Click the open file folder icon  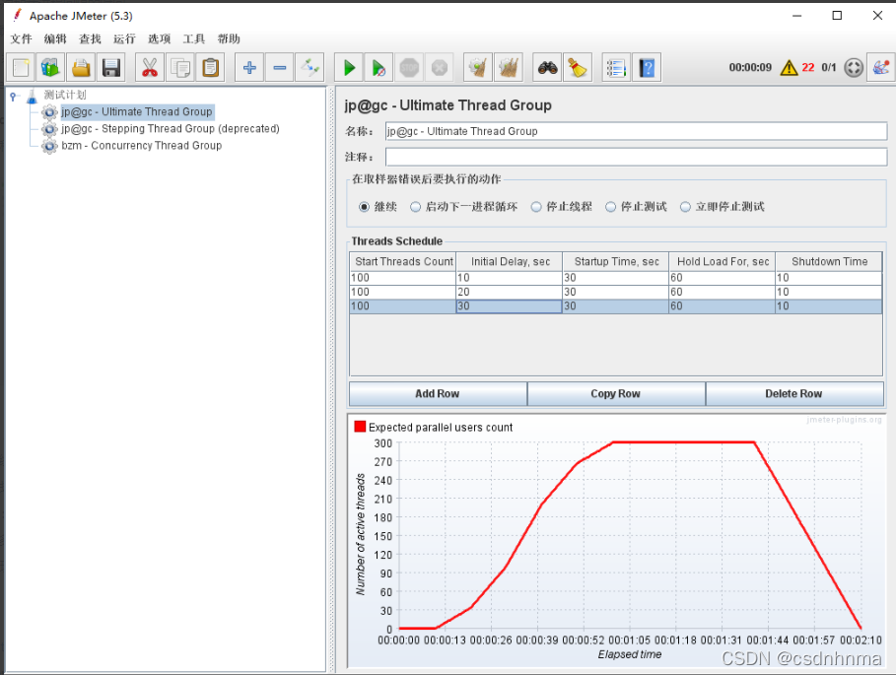pos(81,68)
